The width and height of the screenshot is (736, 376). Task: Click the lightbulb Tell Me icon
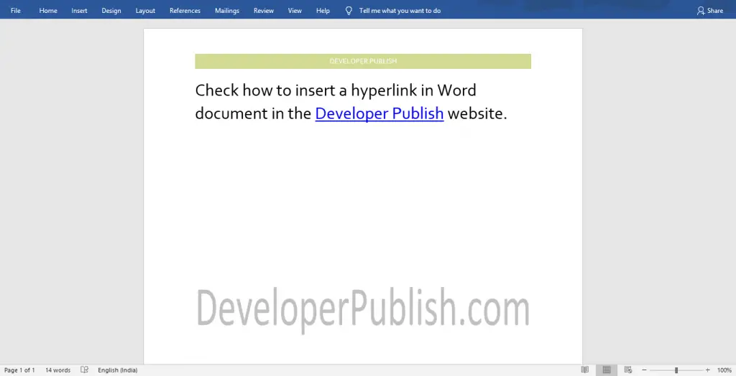point(349,11)
